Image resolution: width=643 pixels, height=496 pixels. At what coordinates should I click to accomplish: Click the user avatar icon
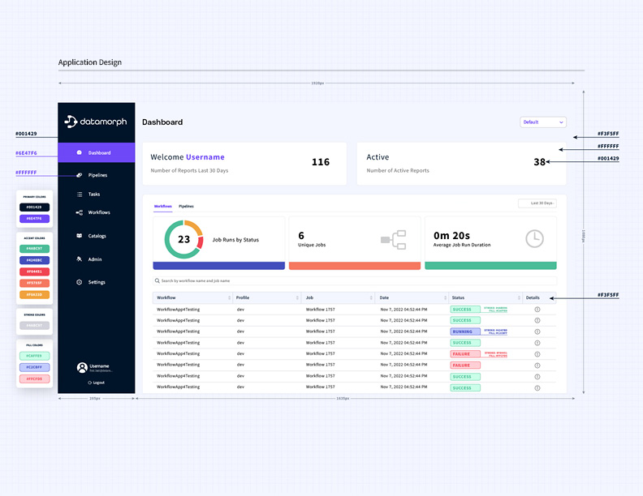click(82, 367)
